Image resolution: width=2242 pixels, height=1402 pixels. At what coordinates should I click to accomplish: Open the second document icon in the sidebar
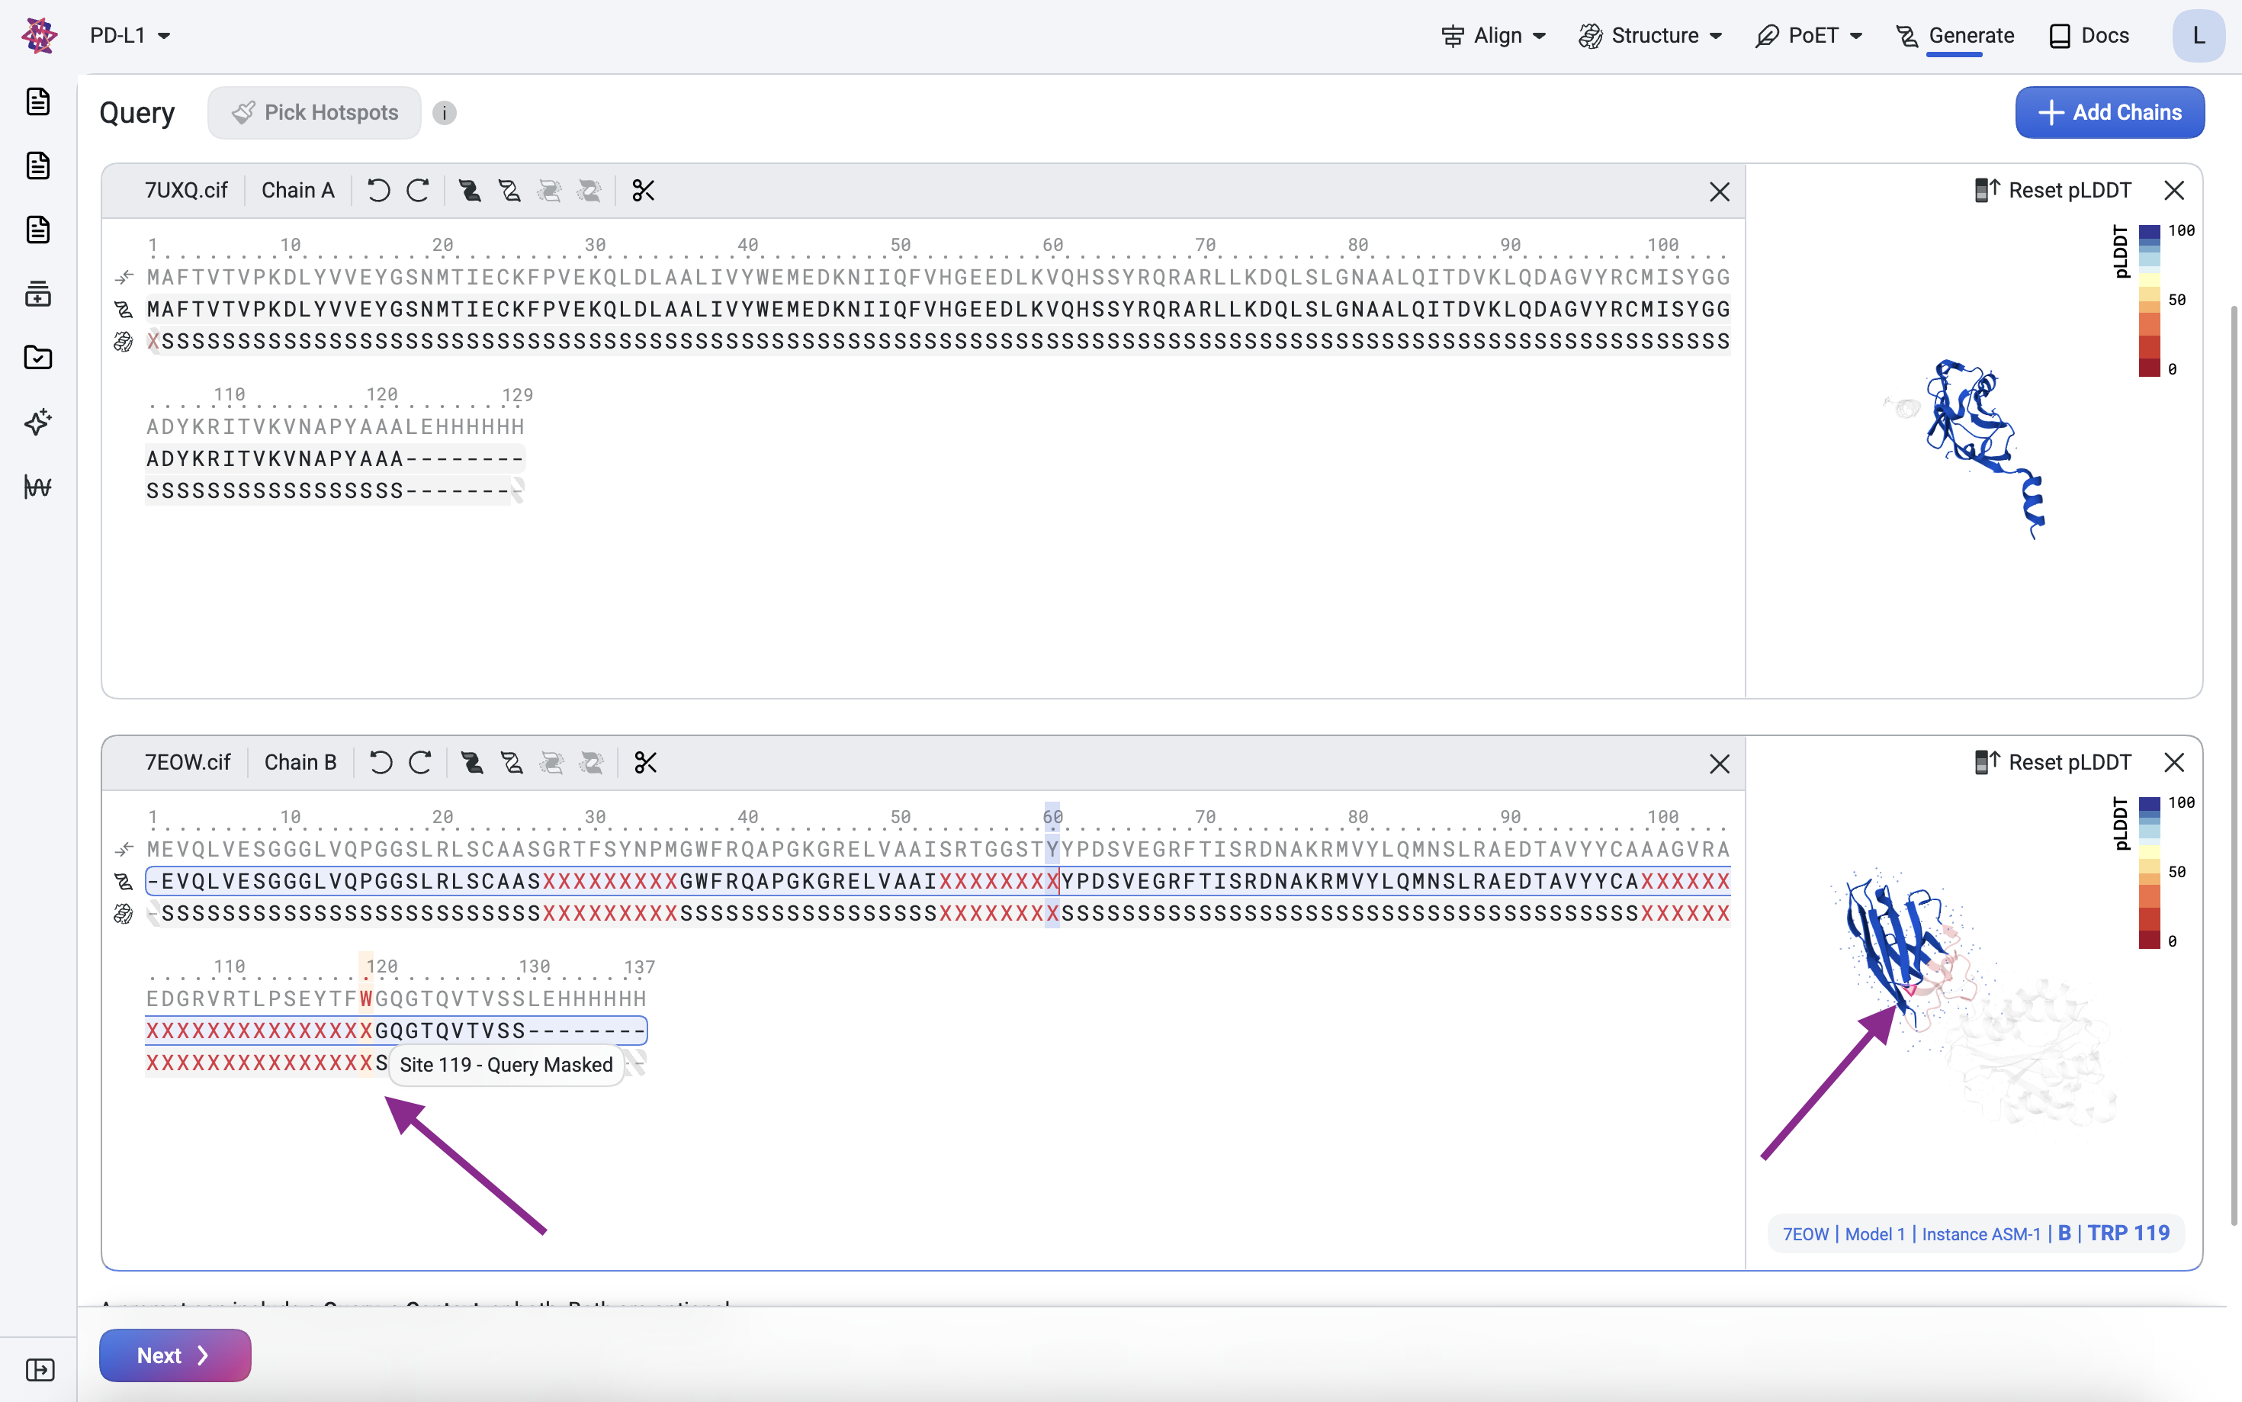[38, 165]
